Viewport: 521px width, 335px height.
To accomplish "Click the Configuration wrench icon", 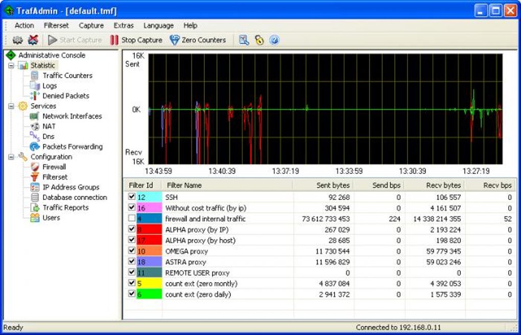I will tap(23, 157).
